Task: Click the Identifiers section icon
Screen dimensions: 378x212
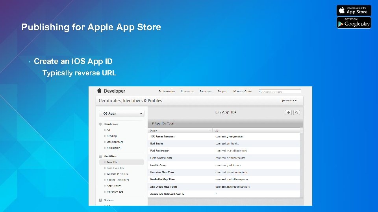Action: pyautogui.click(x=100, y=156)
